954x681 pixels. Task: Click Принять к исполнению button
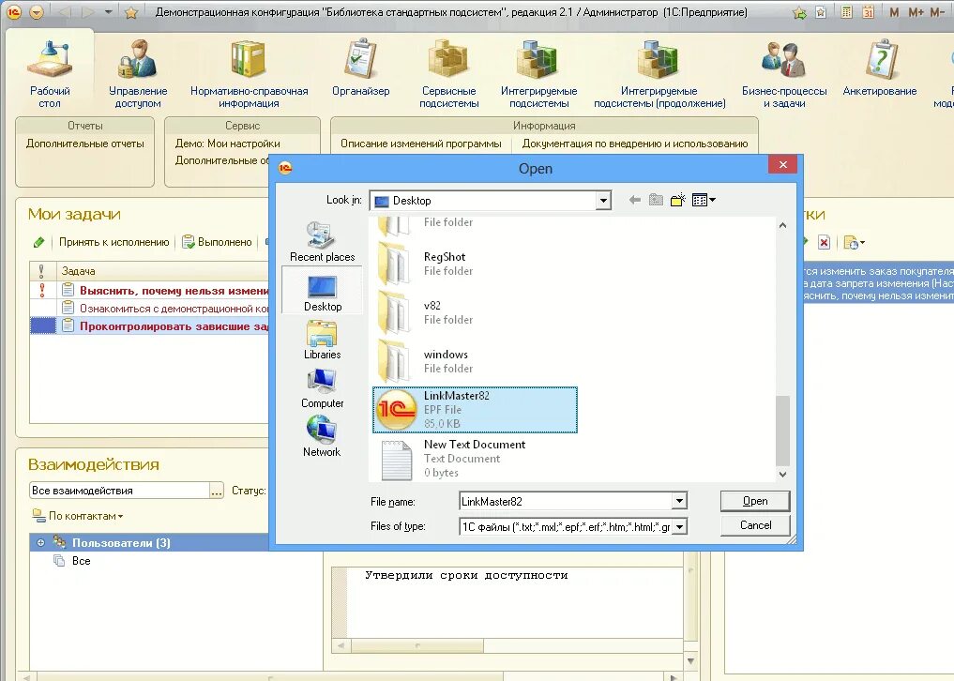(114, 242)
